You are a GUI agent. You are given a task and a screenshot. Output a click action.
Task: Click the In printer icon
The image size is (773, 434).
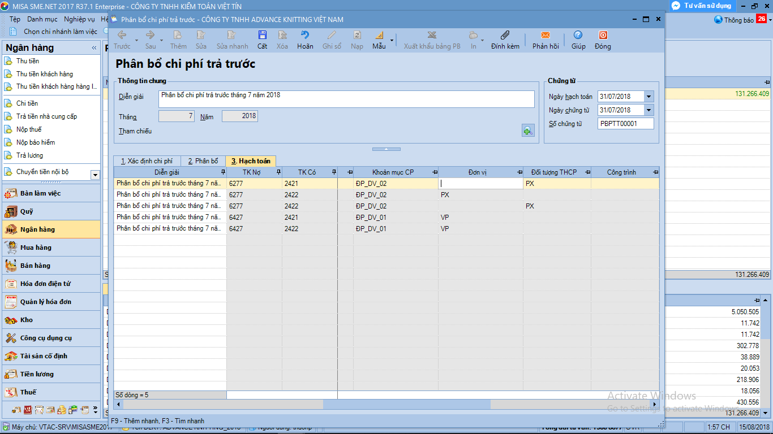473,35
